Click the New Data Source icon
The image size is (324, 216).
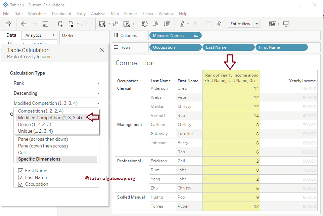(x=60, y=24)
